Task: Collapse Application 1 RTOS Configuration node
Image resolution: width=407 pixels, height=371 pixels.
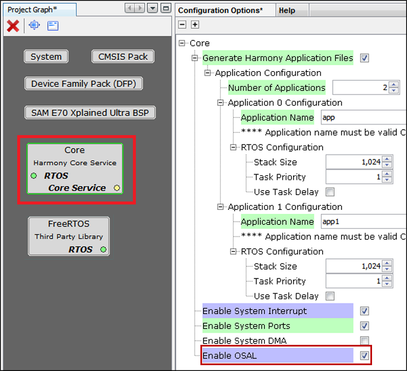Action: click(233, 251)
